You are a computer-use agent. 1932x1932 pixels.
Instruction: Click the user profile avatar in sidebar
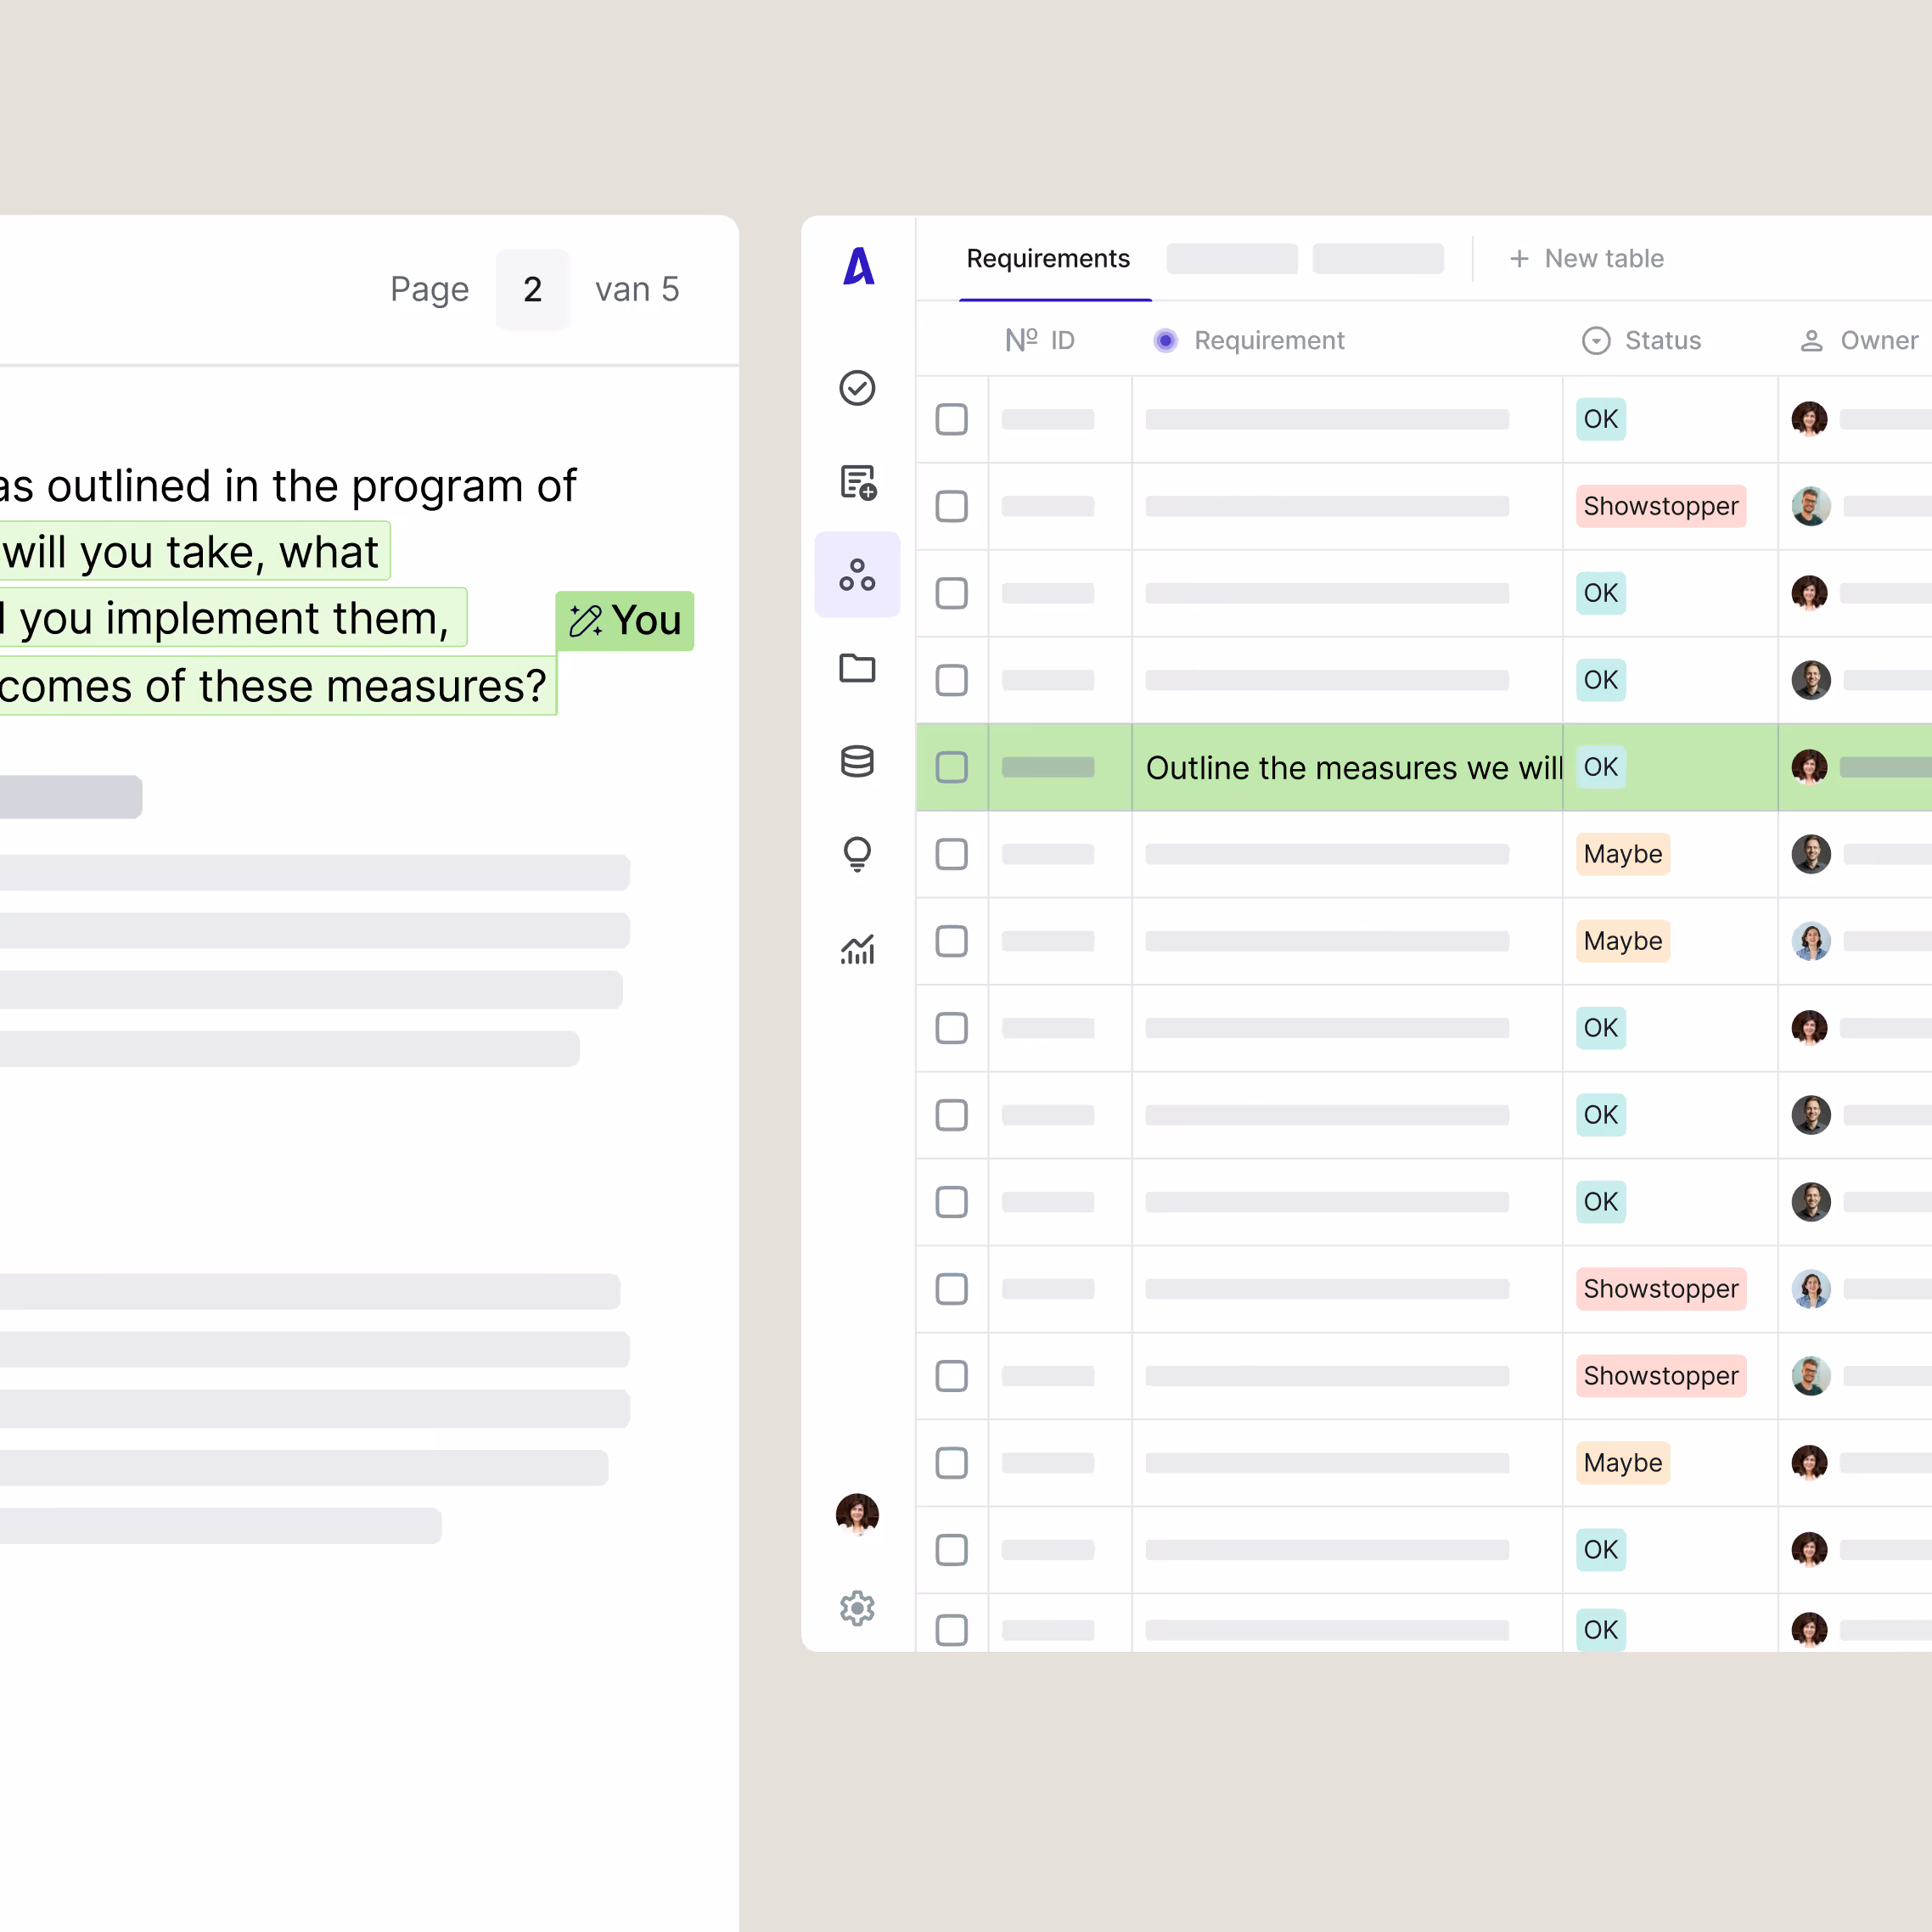pos(857,1514)
